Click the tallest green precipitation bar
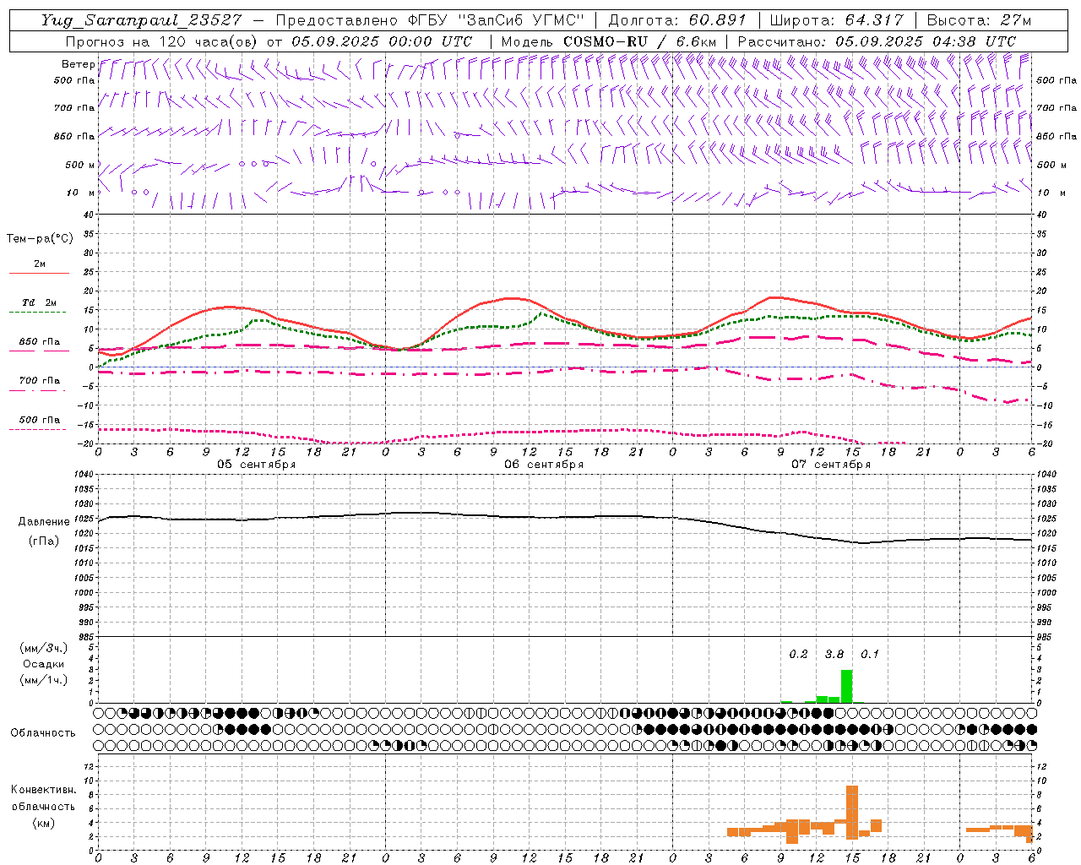Screen dimensions: 1081x865 (846, 686)
